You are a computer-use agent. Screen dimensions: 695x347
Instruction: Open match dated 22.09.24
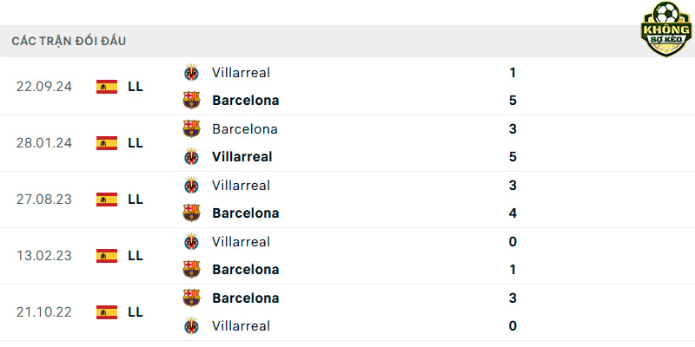pyautogui.click(x=347, y=86)
